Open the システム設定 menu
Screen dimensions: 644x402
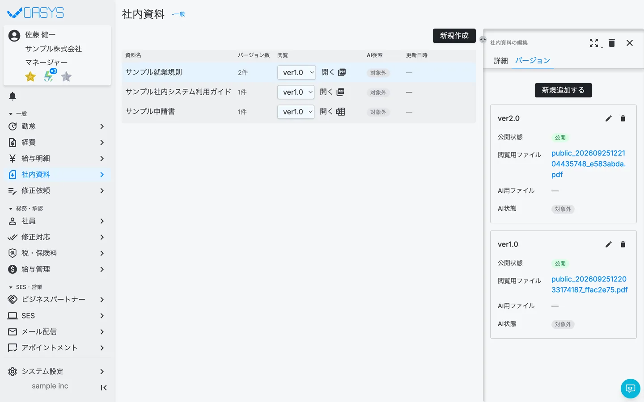[57, 372]
